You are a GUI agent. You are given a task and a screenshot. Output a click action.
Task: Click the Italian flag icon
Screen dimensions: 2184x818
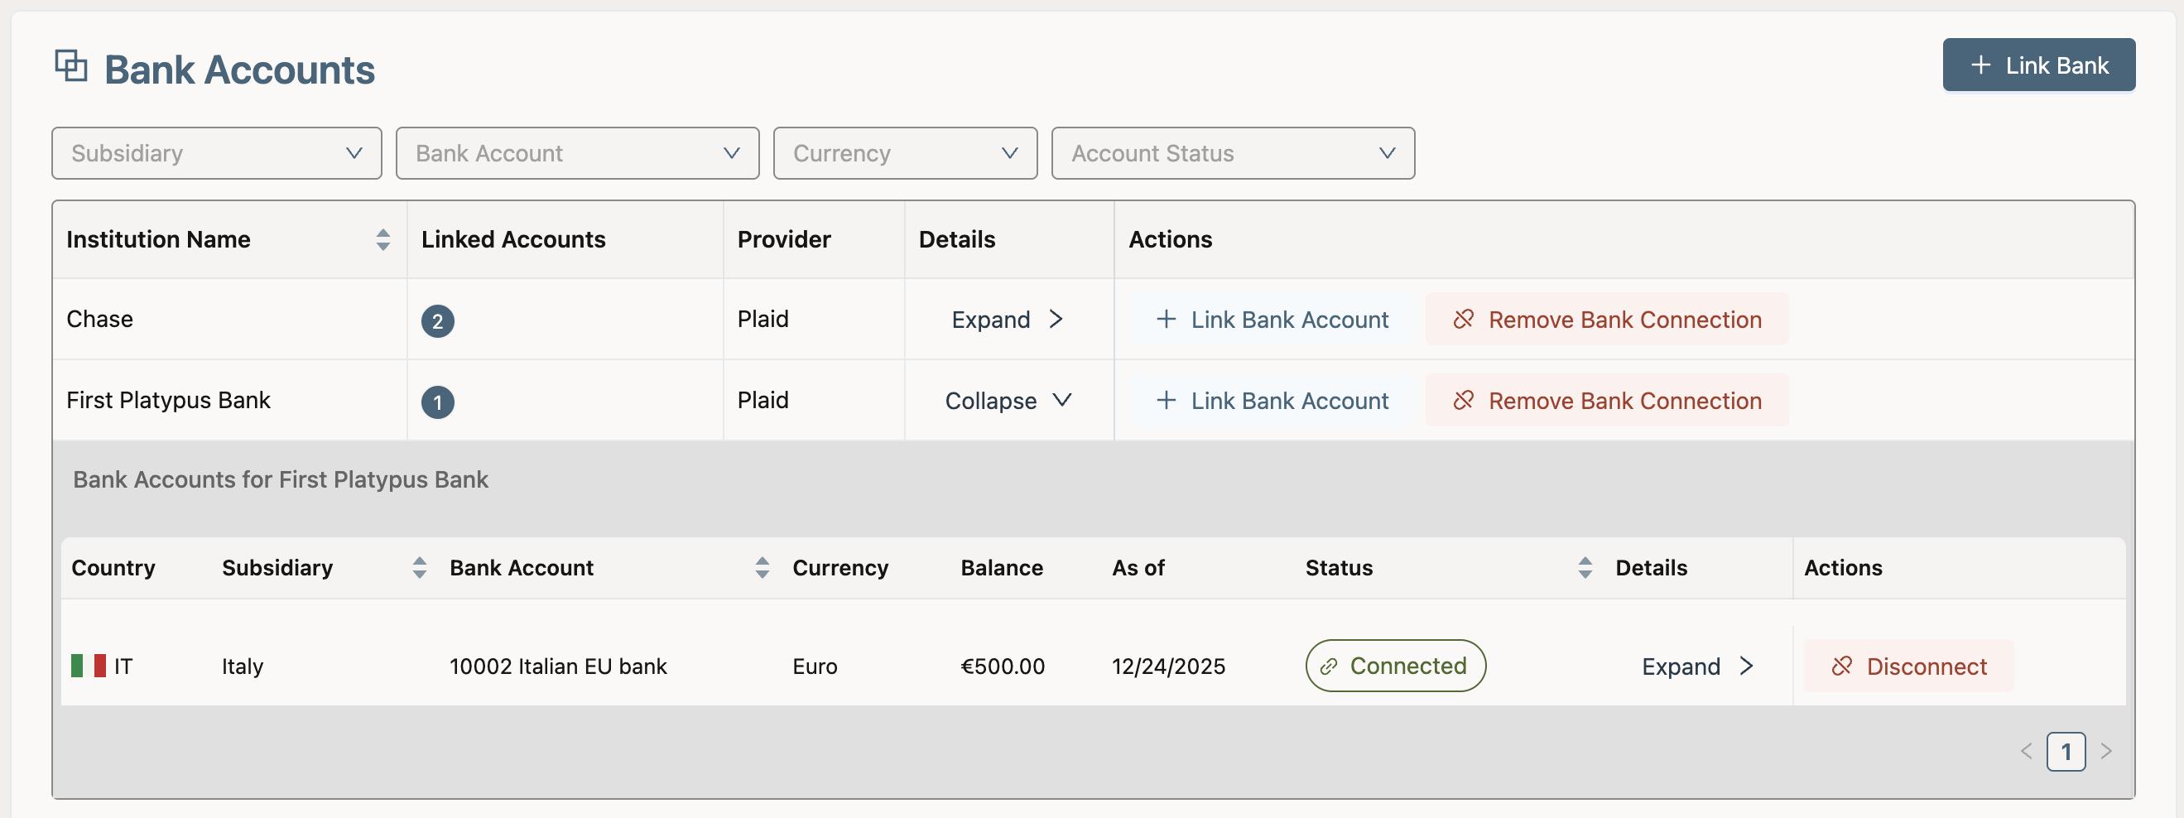[x=89, y=666]
